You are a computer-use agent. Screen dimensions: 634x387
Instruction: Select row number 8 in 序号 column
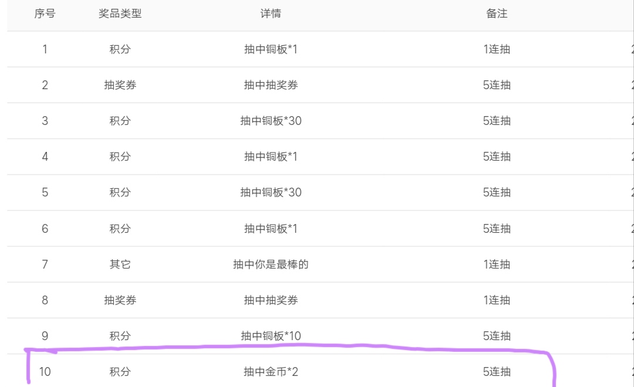coord(45,300)
